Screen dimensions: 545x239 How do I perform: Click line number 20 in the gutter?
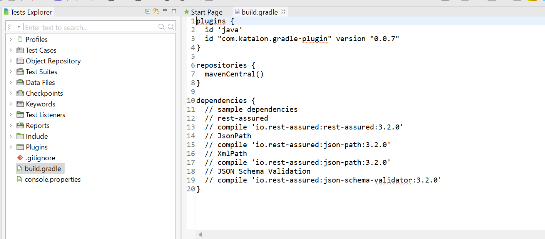coord(191,189)
